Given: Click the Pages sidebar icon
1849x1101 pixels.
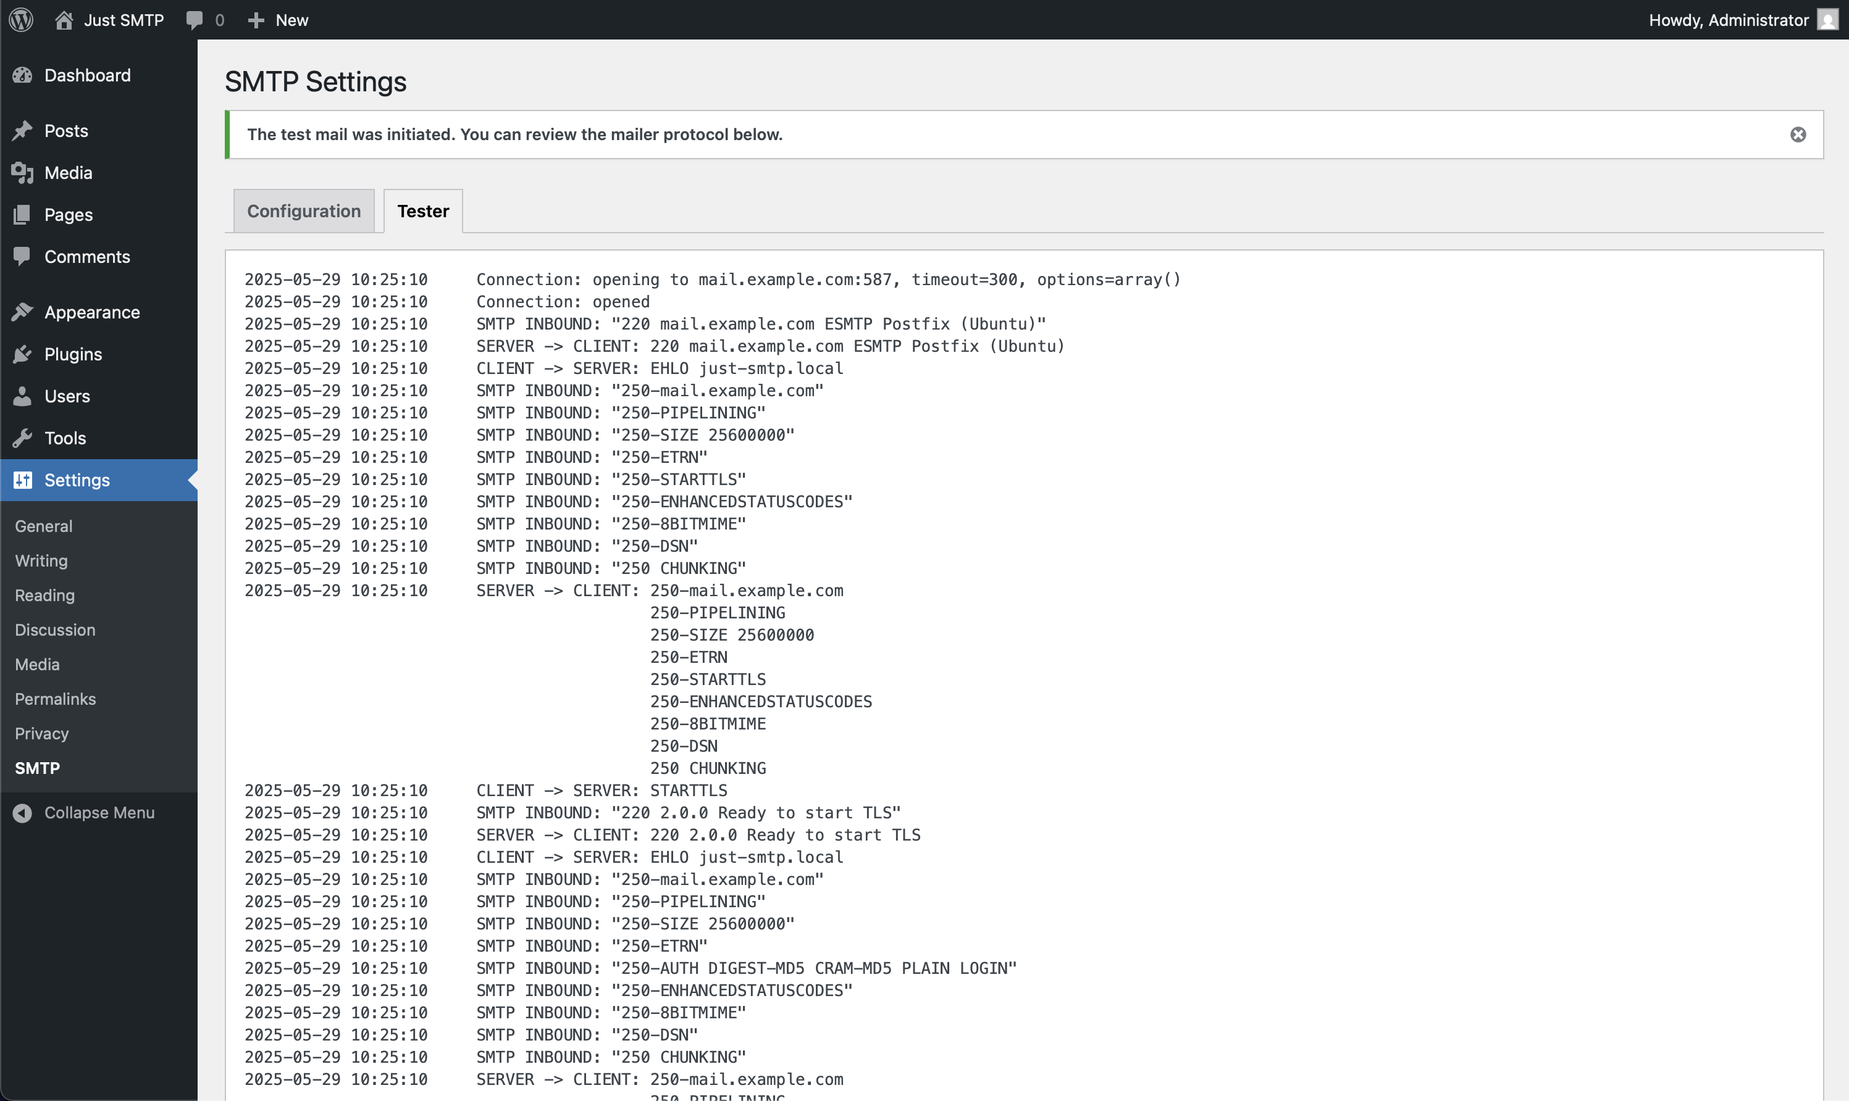Looking at the screenshot, I should click(x=23, y=214).
